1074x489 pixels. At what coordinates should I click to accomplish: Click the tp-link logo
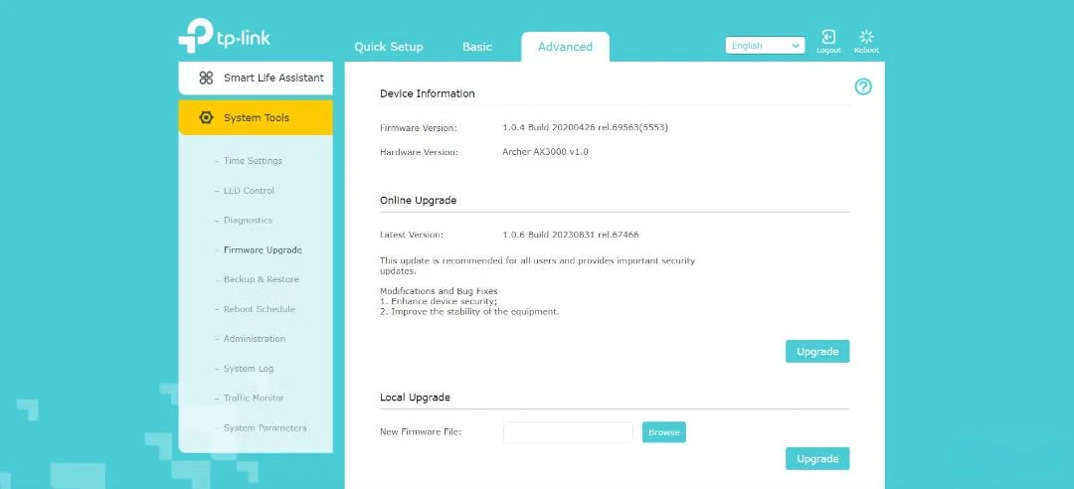click(x=225, y=35)
